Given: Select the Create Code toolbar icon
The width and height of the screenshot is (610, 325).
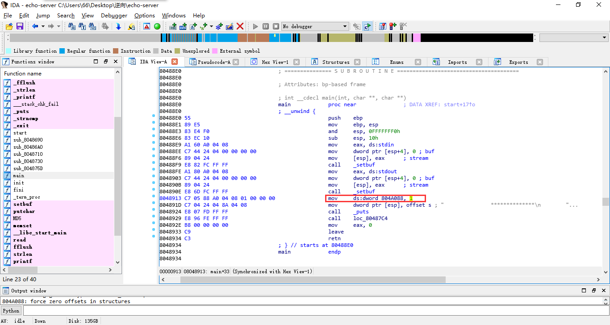Looking at the screenshot, I should click(x=173, y=26).
